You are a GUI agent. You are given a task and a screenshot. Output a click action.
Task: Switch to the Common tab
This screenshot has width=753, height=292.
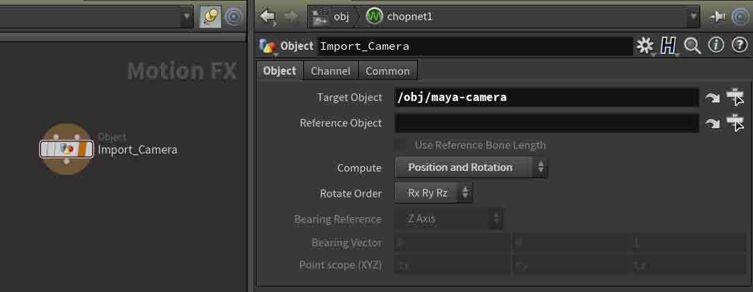click(387, 71)
